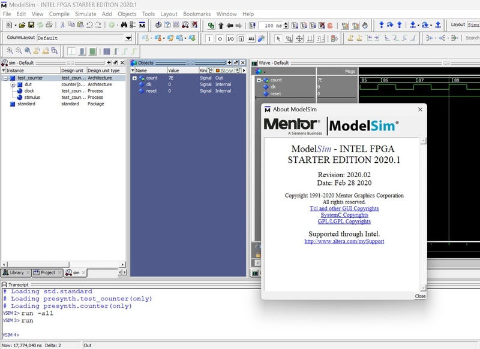Click the Print toolbar icon
The width and height of the screenshot is (480, 349).
(49, 25)
